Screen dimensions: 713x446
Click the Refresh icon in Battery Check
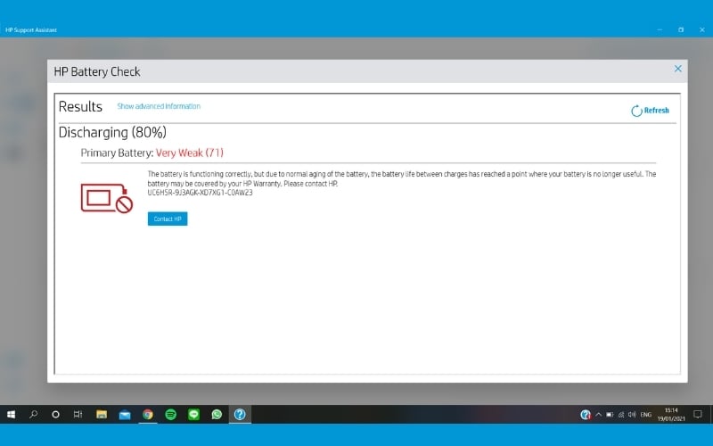point(636,111)
